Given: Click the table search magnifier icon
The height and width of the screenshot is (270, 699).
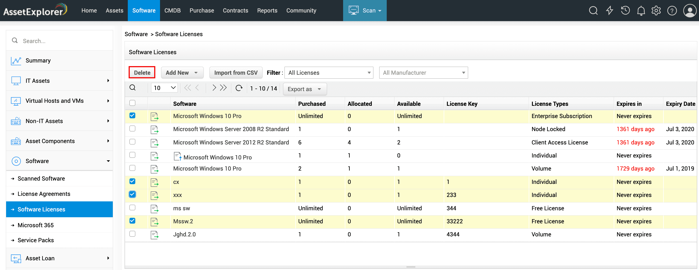Looking at the screenshot, I should tap(133, 88).
